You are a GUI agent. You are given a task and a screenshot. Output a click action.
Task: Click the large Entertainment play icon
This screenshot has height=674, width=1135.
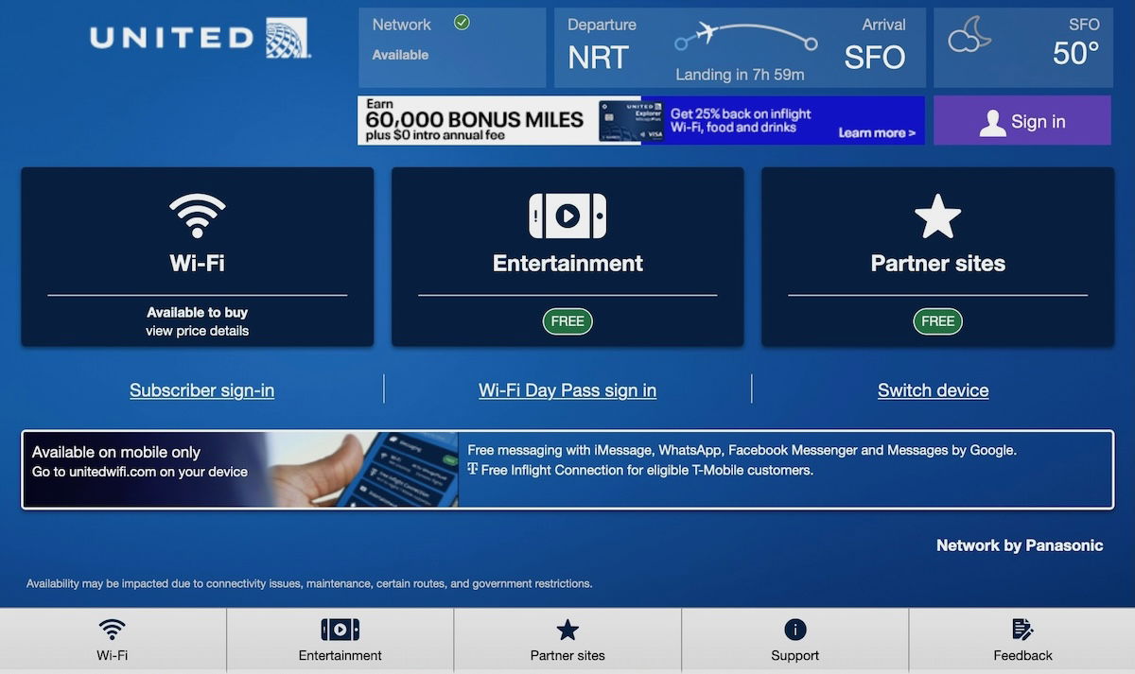pyautogui.click(x=567, y=216)
